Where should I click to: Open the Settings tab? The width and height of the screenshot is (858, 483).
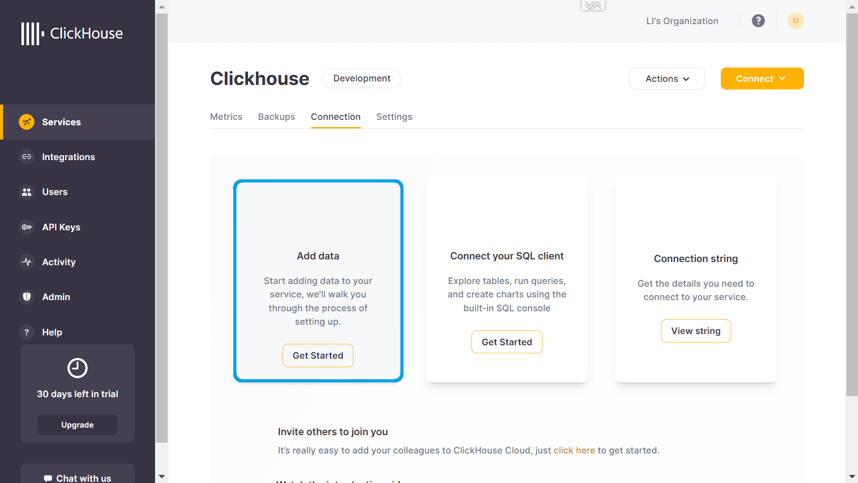(394, 117)
